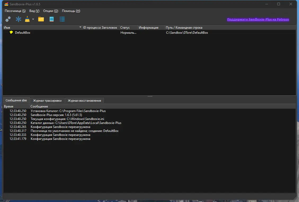This screenshot has height=202, width=299.
Task: Open the Песочница menu
Action: [x=15, y=11]
